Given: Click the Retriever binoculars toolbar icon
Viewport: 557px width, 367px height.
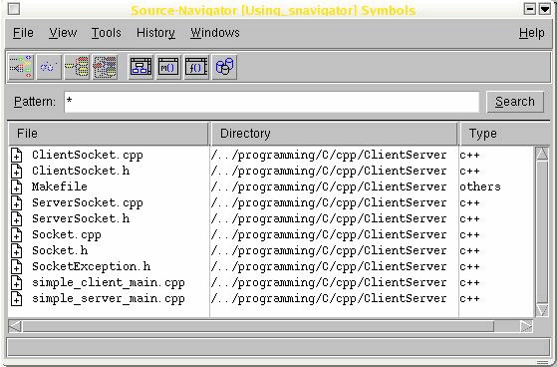Looking at the screenshot, I should point(49,67).
